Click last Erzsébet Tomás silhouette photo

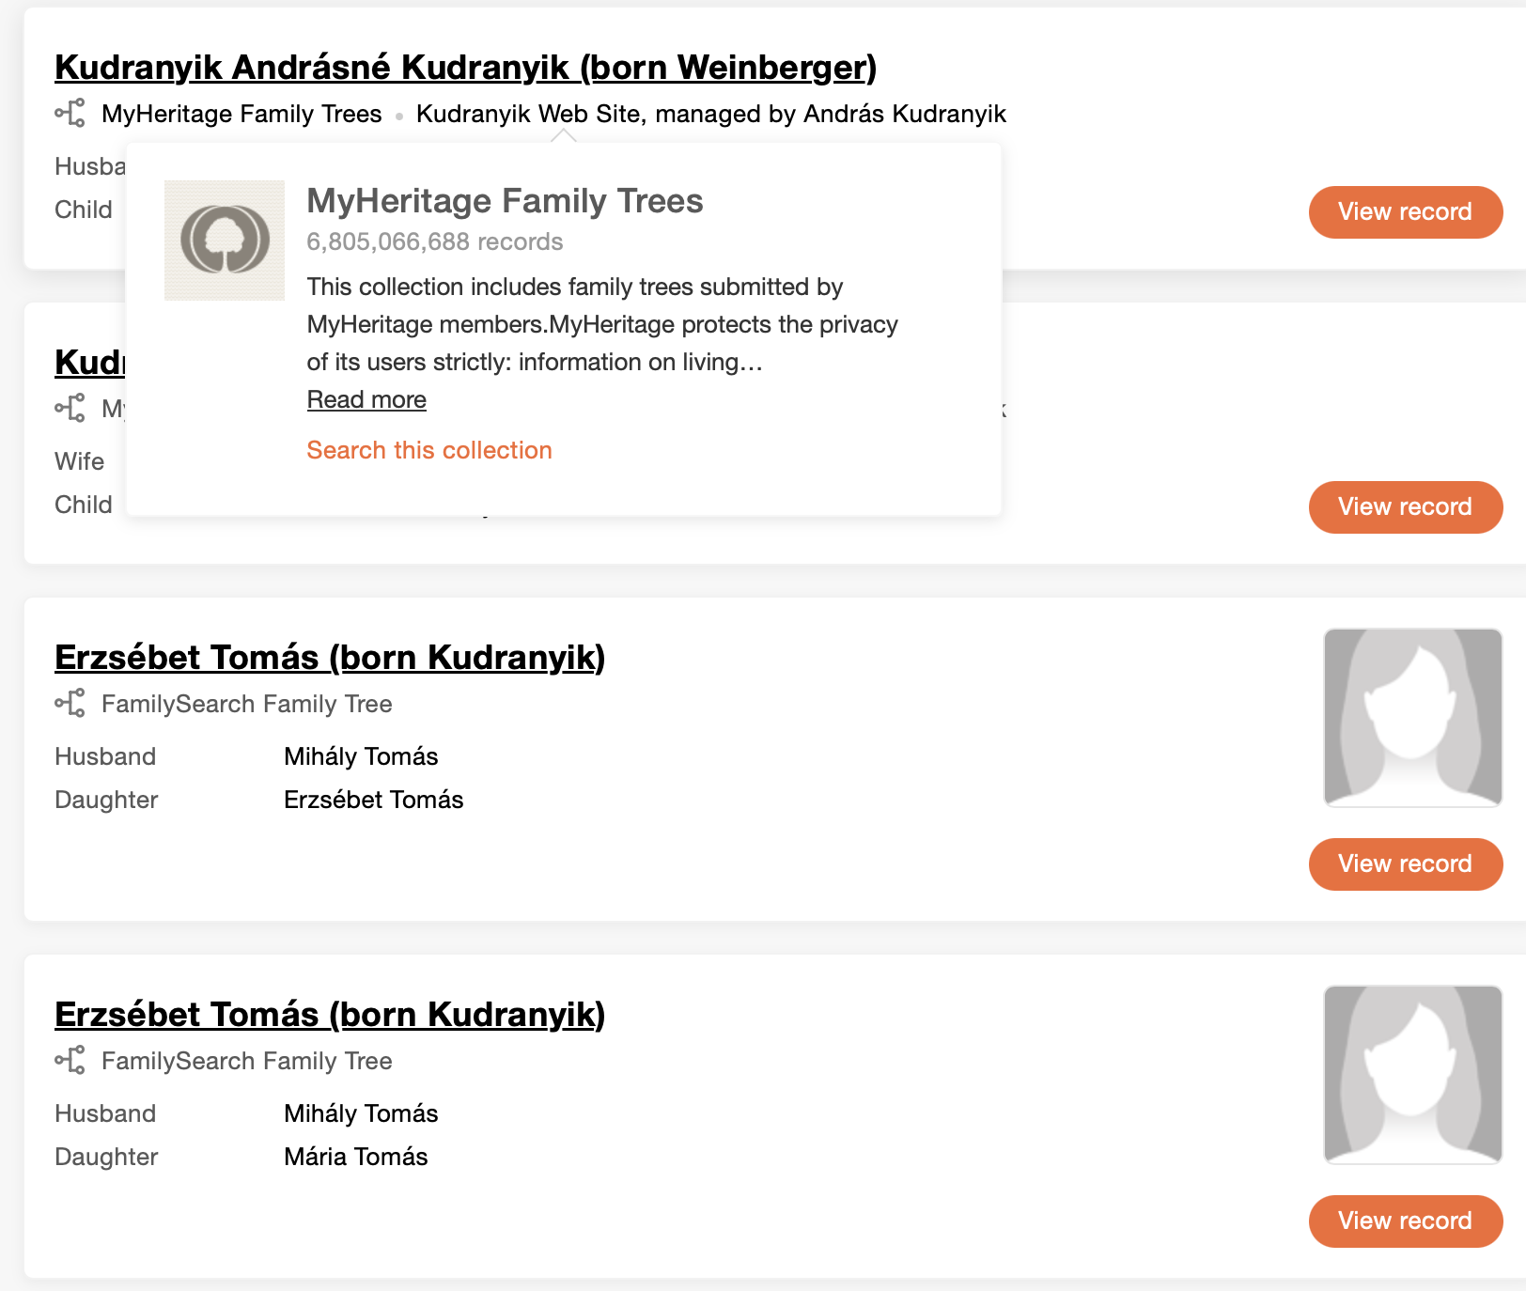point(1412,1075)
